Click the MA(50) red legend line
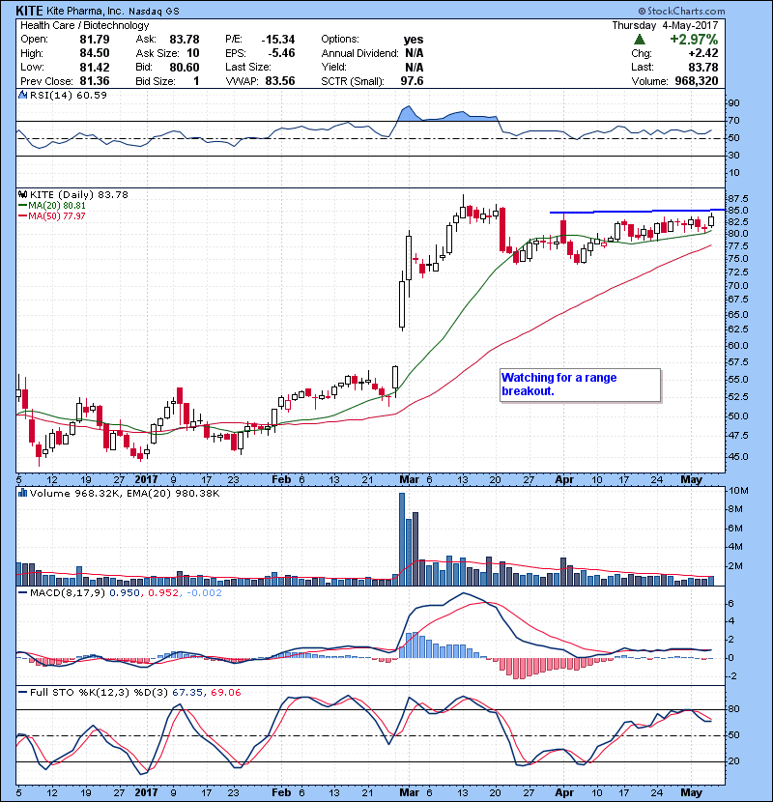Screen dimensions: 773x802 pyautogui.click(x=22, y=216)
